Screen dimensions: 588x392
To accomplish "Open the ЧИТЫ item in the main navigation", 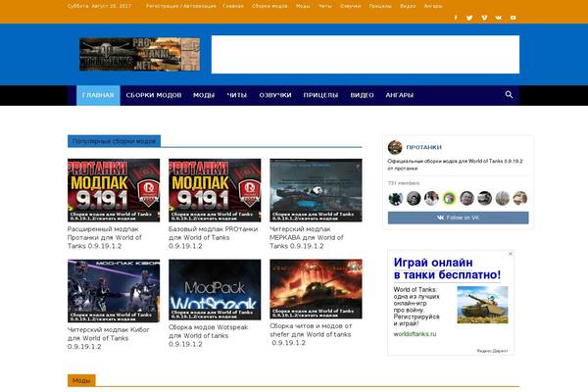I will tap(237, 95).
